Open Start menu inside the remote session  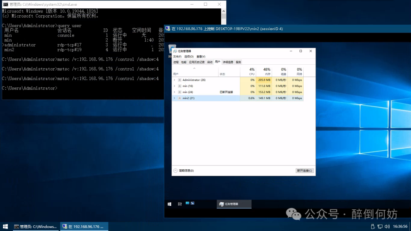click(169, 204)
